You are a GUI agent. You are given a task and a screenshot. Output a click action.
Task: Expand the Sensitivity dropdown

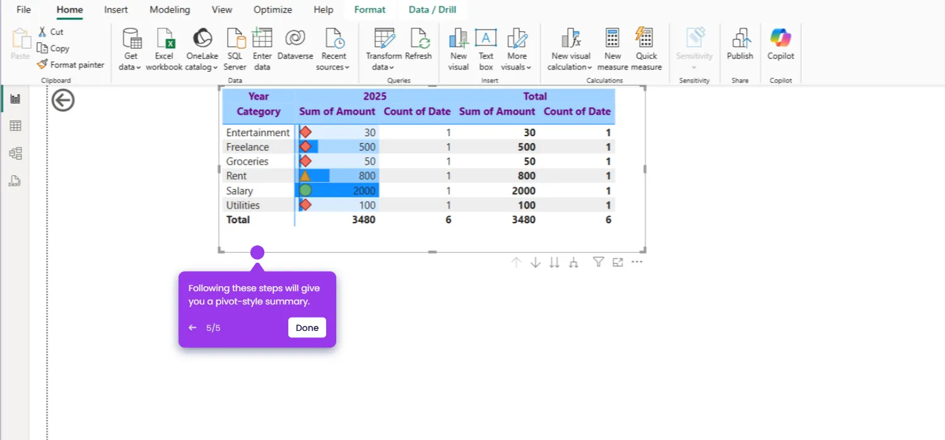(694, 67)
